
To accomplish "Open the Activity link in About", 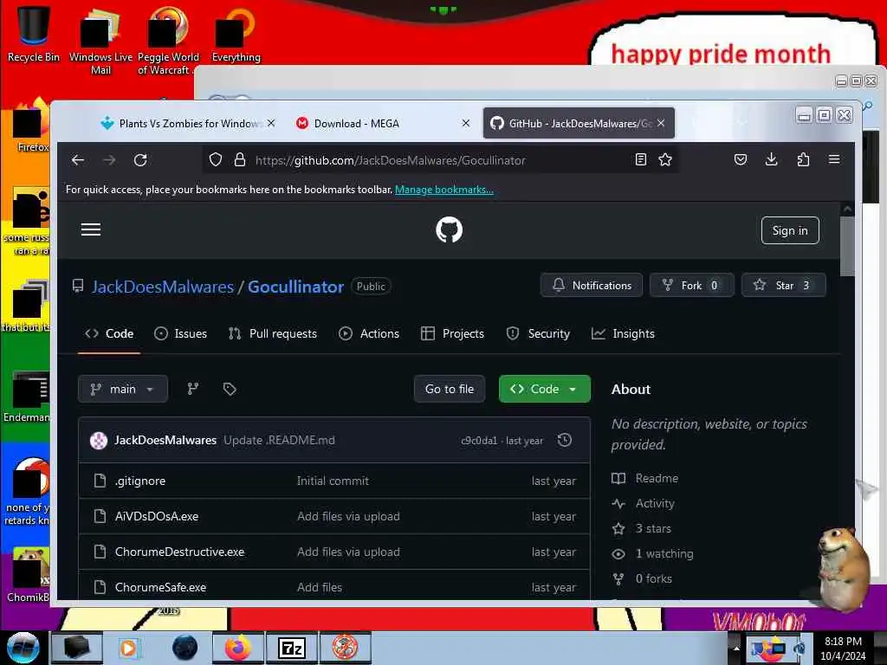I will (x=644, y=503).
